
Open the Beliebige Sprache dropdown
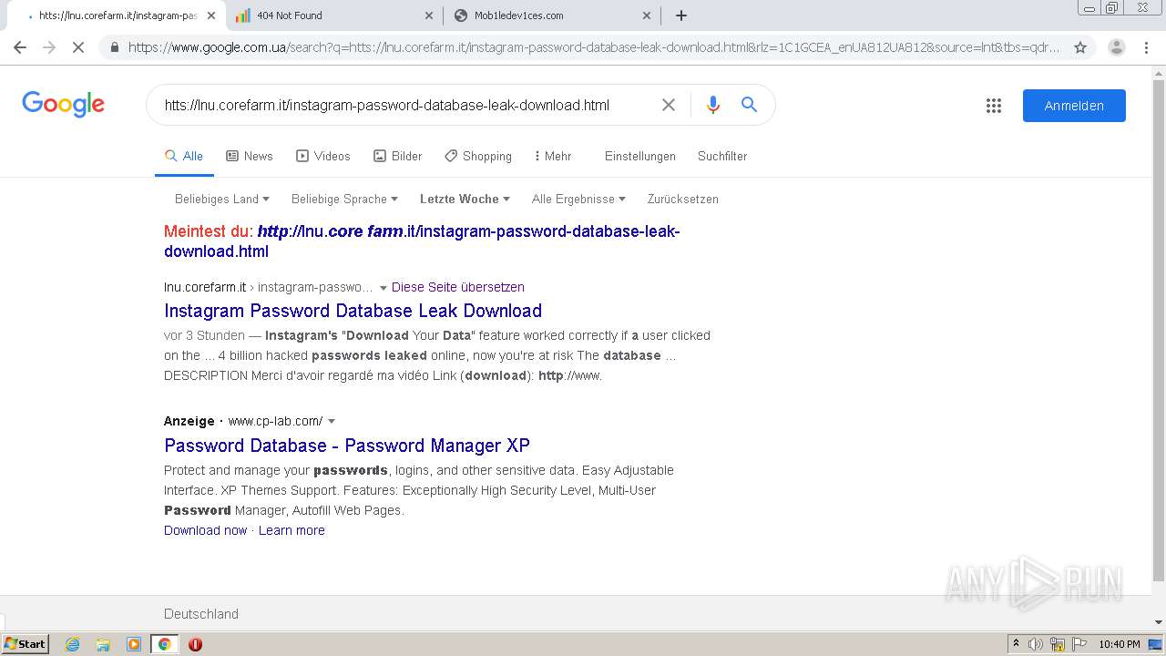click(344, 199)
